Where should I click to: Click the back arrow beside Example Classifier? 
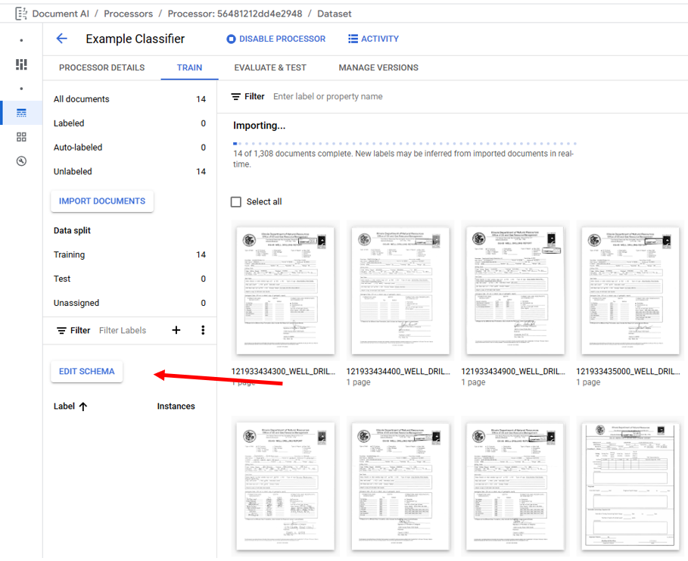[x=62, y=39]
